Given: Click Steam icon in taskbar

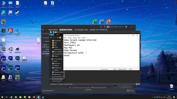Looking at the screenshot, I should click(x=43, y=97).
